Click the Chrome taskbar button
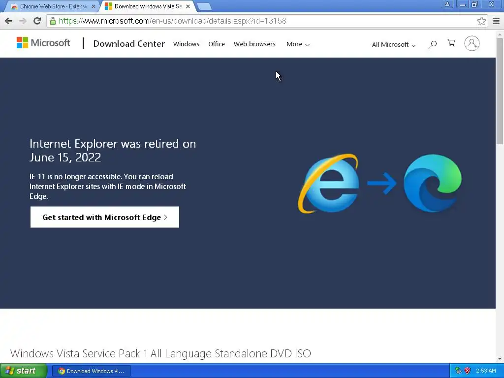This screenshot has width=504, height=378. click(x=91, y=371)
